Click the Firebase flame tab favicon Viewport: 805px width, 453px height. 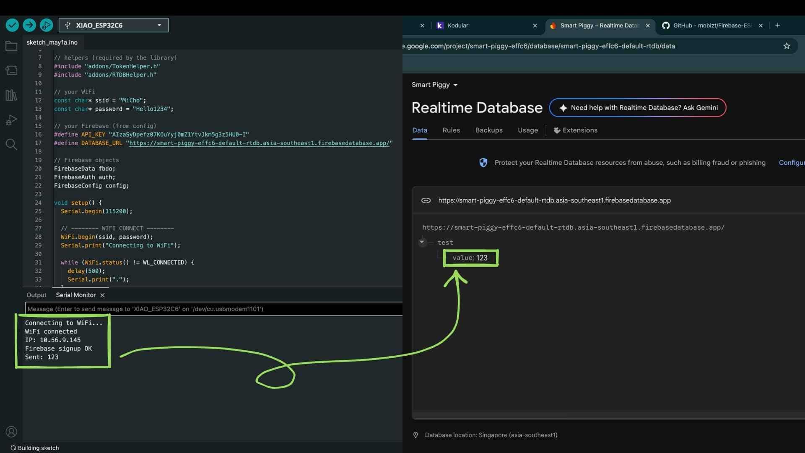pyautogui.click(x=553, y=26)
